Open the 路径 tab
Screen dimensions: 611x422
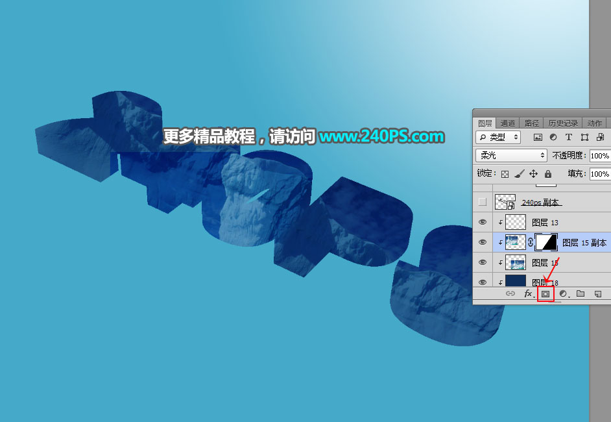point(531,123)
